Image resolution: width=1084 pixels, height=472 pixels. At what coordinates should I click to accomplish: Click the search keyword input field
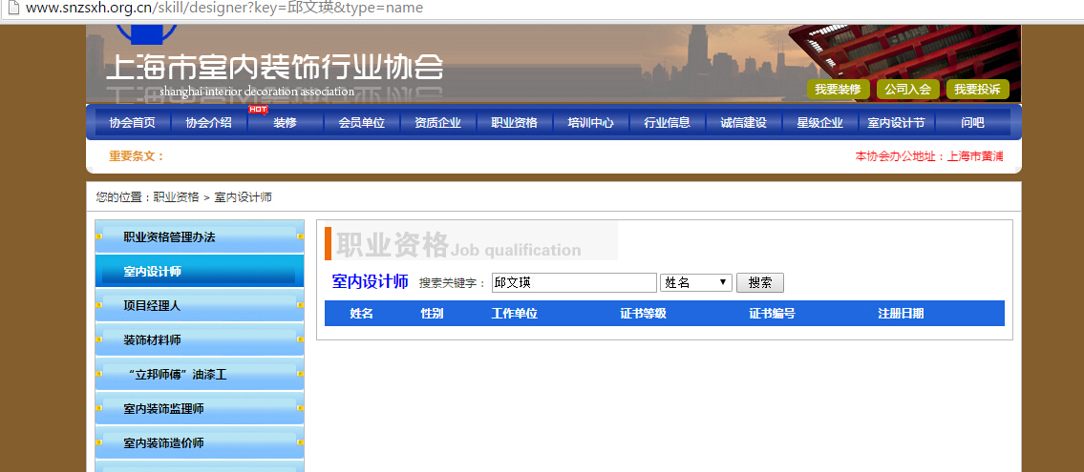click(x=573, y=283)
